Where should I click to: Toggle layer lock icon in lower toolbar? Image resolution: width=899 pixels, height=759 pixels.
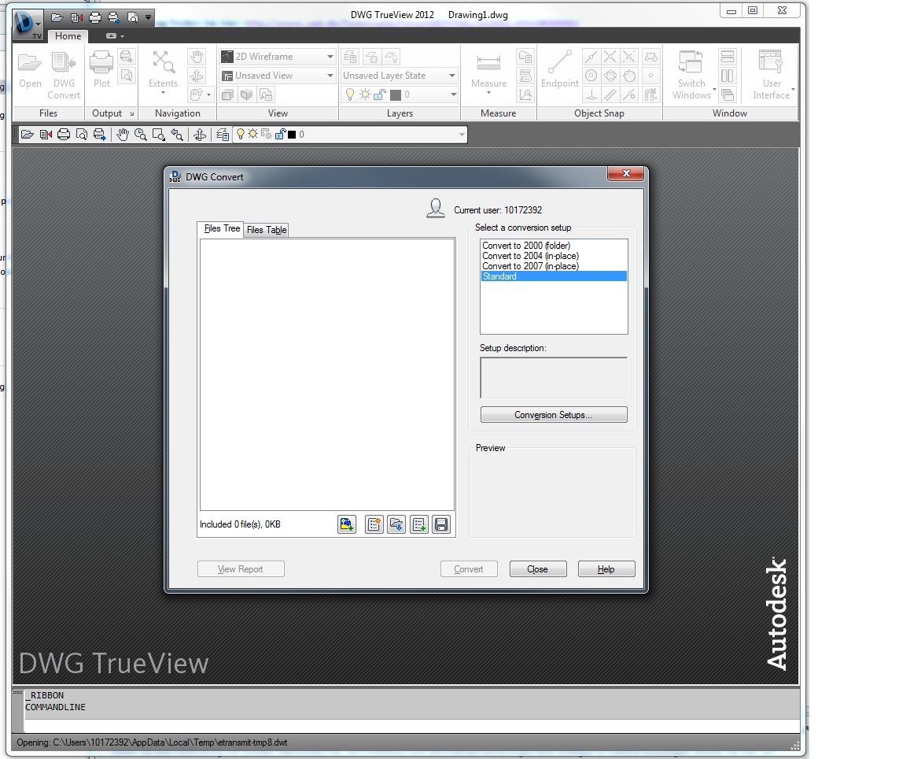280,135
